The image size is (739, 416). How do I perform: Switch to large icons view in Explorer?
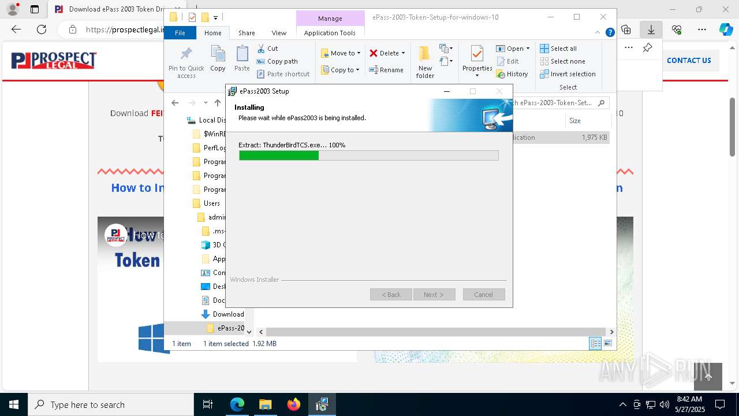tap(607, 343)
